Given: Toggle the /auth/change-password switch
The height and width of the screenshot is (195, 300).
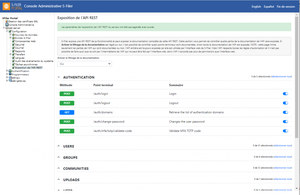Looking at the screenshot, I should 285,122.
